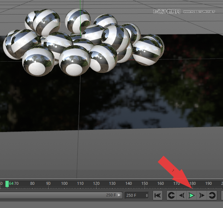Click frame 150 on the timeline ruler
Viewport: 223px width, 208px height.
pos(145,184)
